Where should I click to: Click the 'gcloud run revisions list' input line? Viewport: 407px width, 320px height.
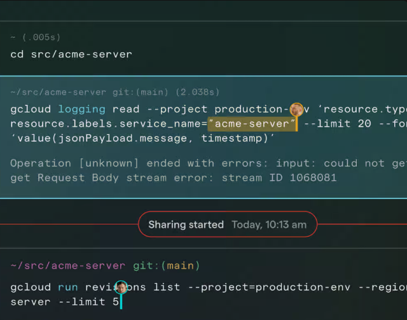click(x=209, y=288)
